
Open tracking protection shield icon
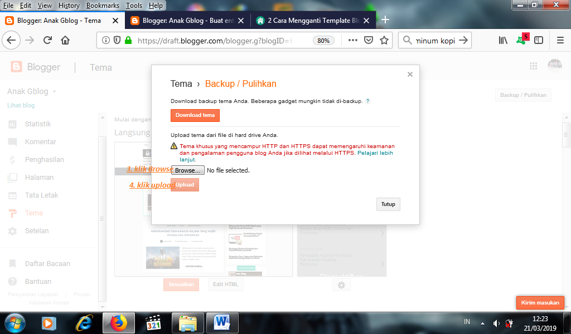click(117, 40)
